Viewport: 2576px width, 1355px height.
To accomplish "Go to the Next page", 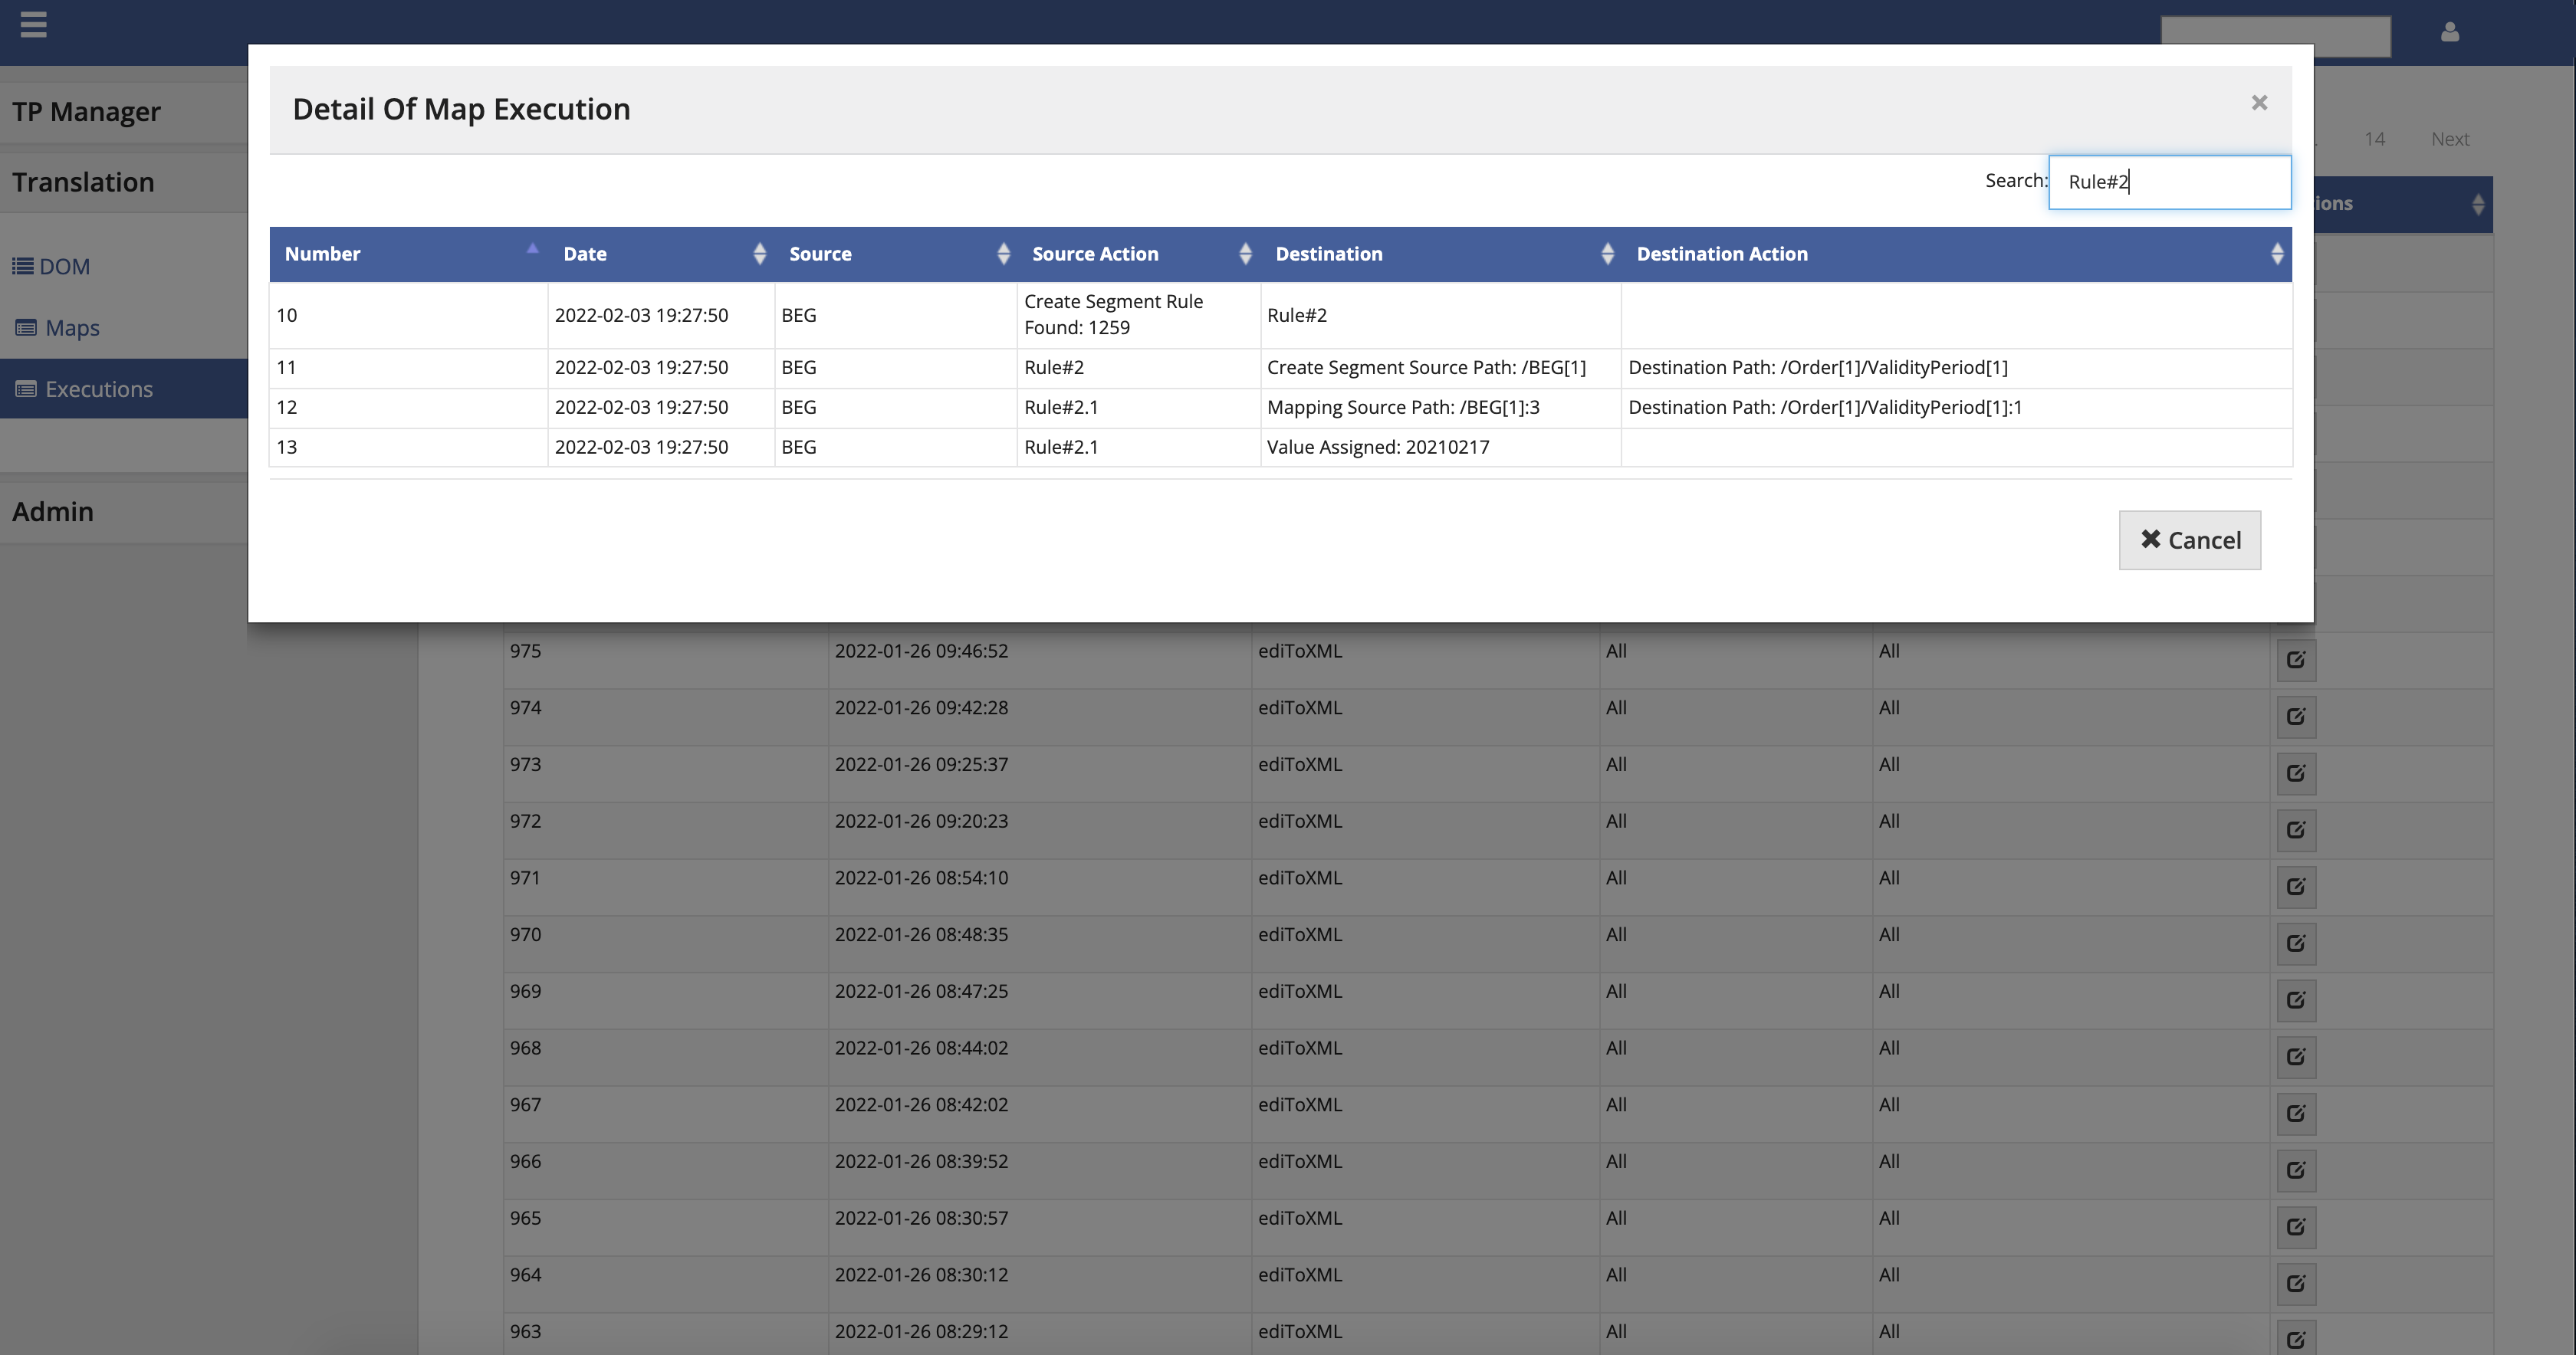I will 2450,139.
